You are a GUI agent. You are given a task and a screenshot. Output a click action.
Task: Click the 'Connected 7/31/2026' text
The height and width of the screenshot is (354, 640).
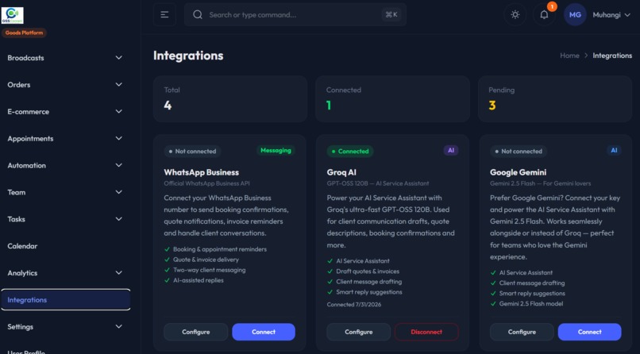pyautogui.click(x=354, y=305)
